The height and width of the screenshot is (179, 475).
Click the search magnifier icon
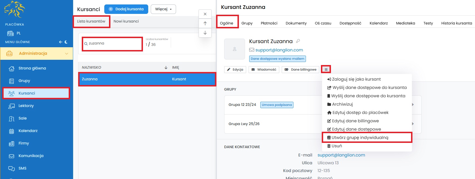(86, 44)
